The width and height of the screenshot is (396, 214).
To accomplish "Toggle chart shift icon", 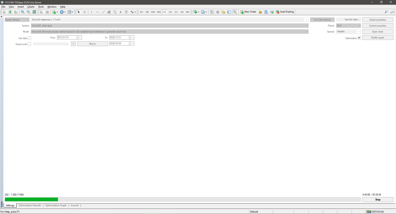I will 47,12.
